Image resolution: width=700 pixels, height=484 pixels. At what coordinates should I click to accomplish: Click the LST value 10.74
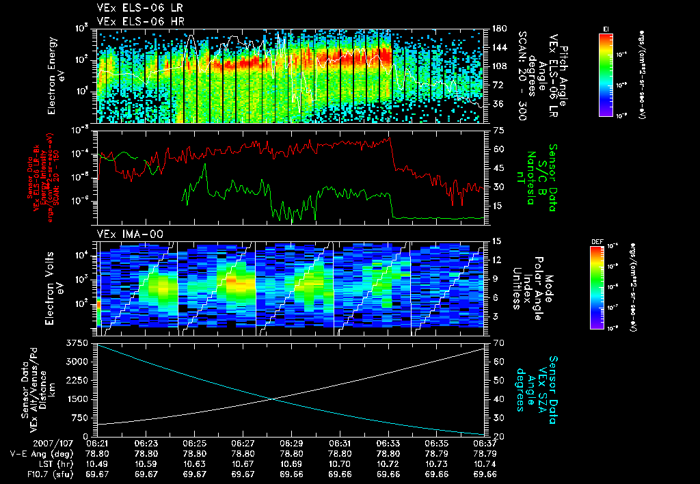click(485, 464)
